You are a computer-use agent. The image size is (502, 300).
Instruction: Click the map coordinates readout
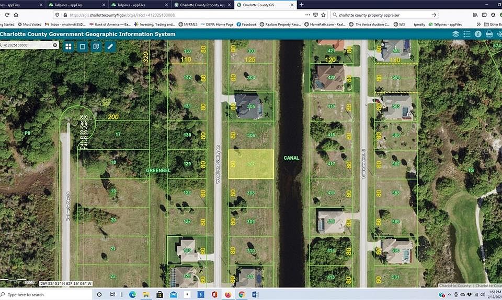[x=66, y=283]
